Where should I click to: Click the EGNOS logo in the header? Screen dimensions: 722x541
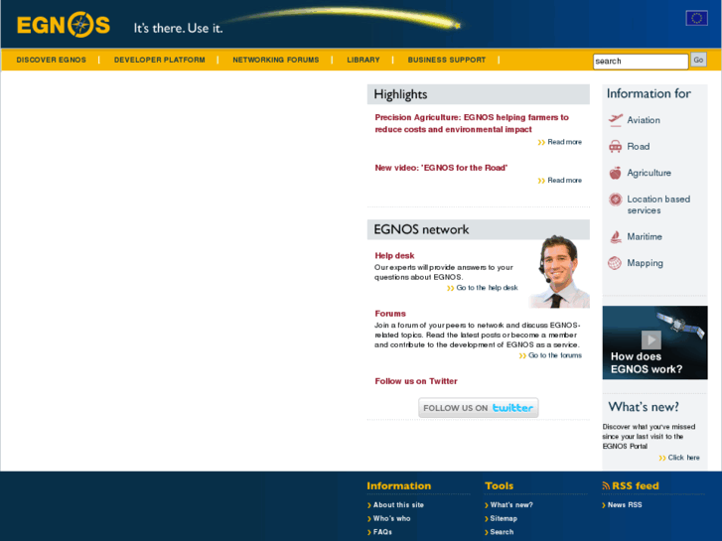pyautogui.click(x=64, y=25)
